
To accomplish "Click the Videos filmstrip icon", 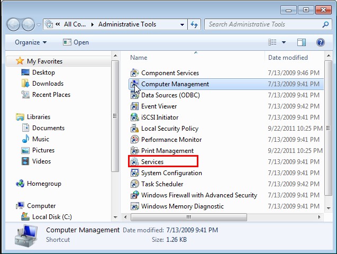I will pyautogui.click(x=25, y=161).
